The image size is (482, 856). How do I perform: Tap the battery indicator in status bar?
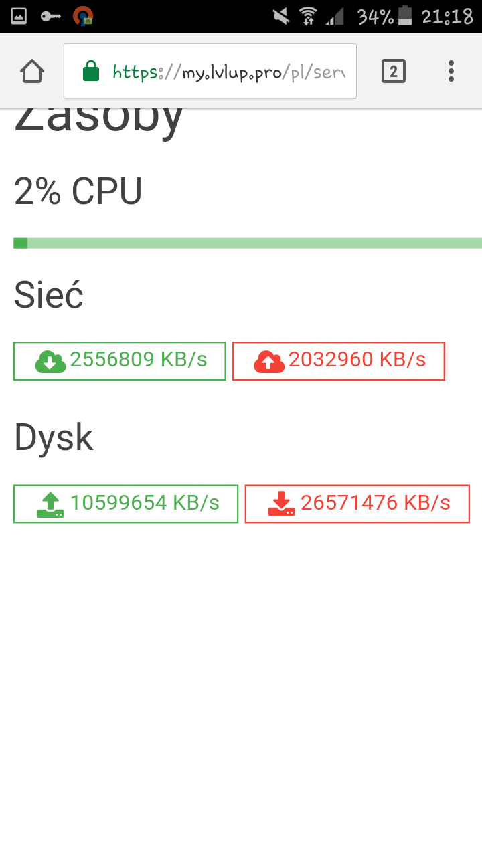pyautogui.click(x=405, y=16)
